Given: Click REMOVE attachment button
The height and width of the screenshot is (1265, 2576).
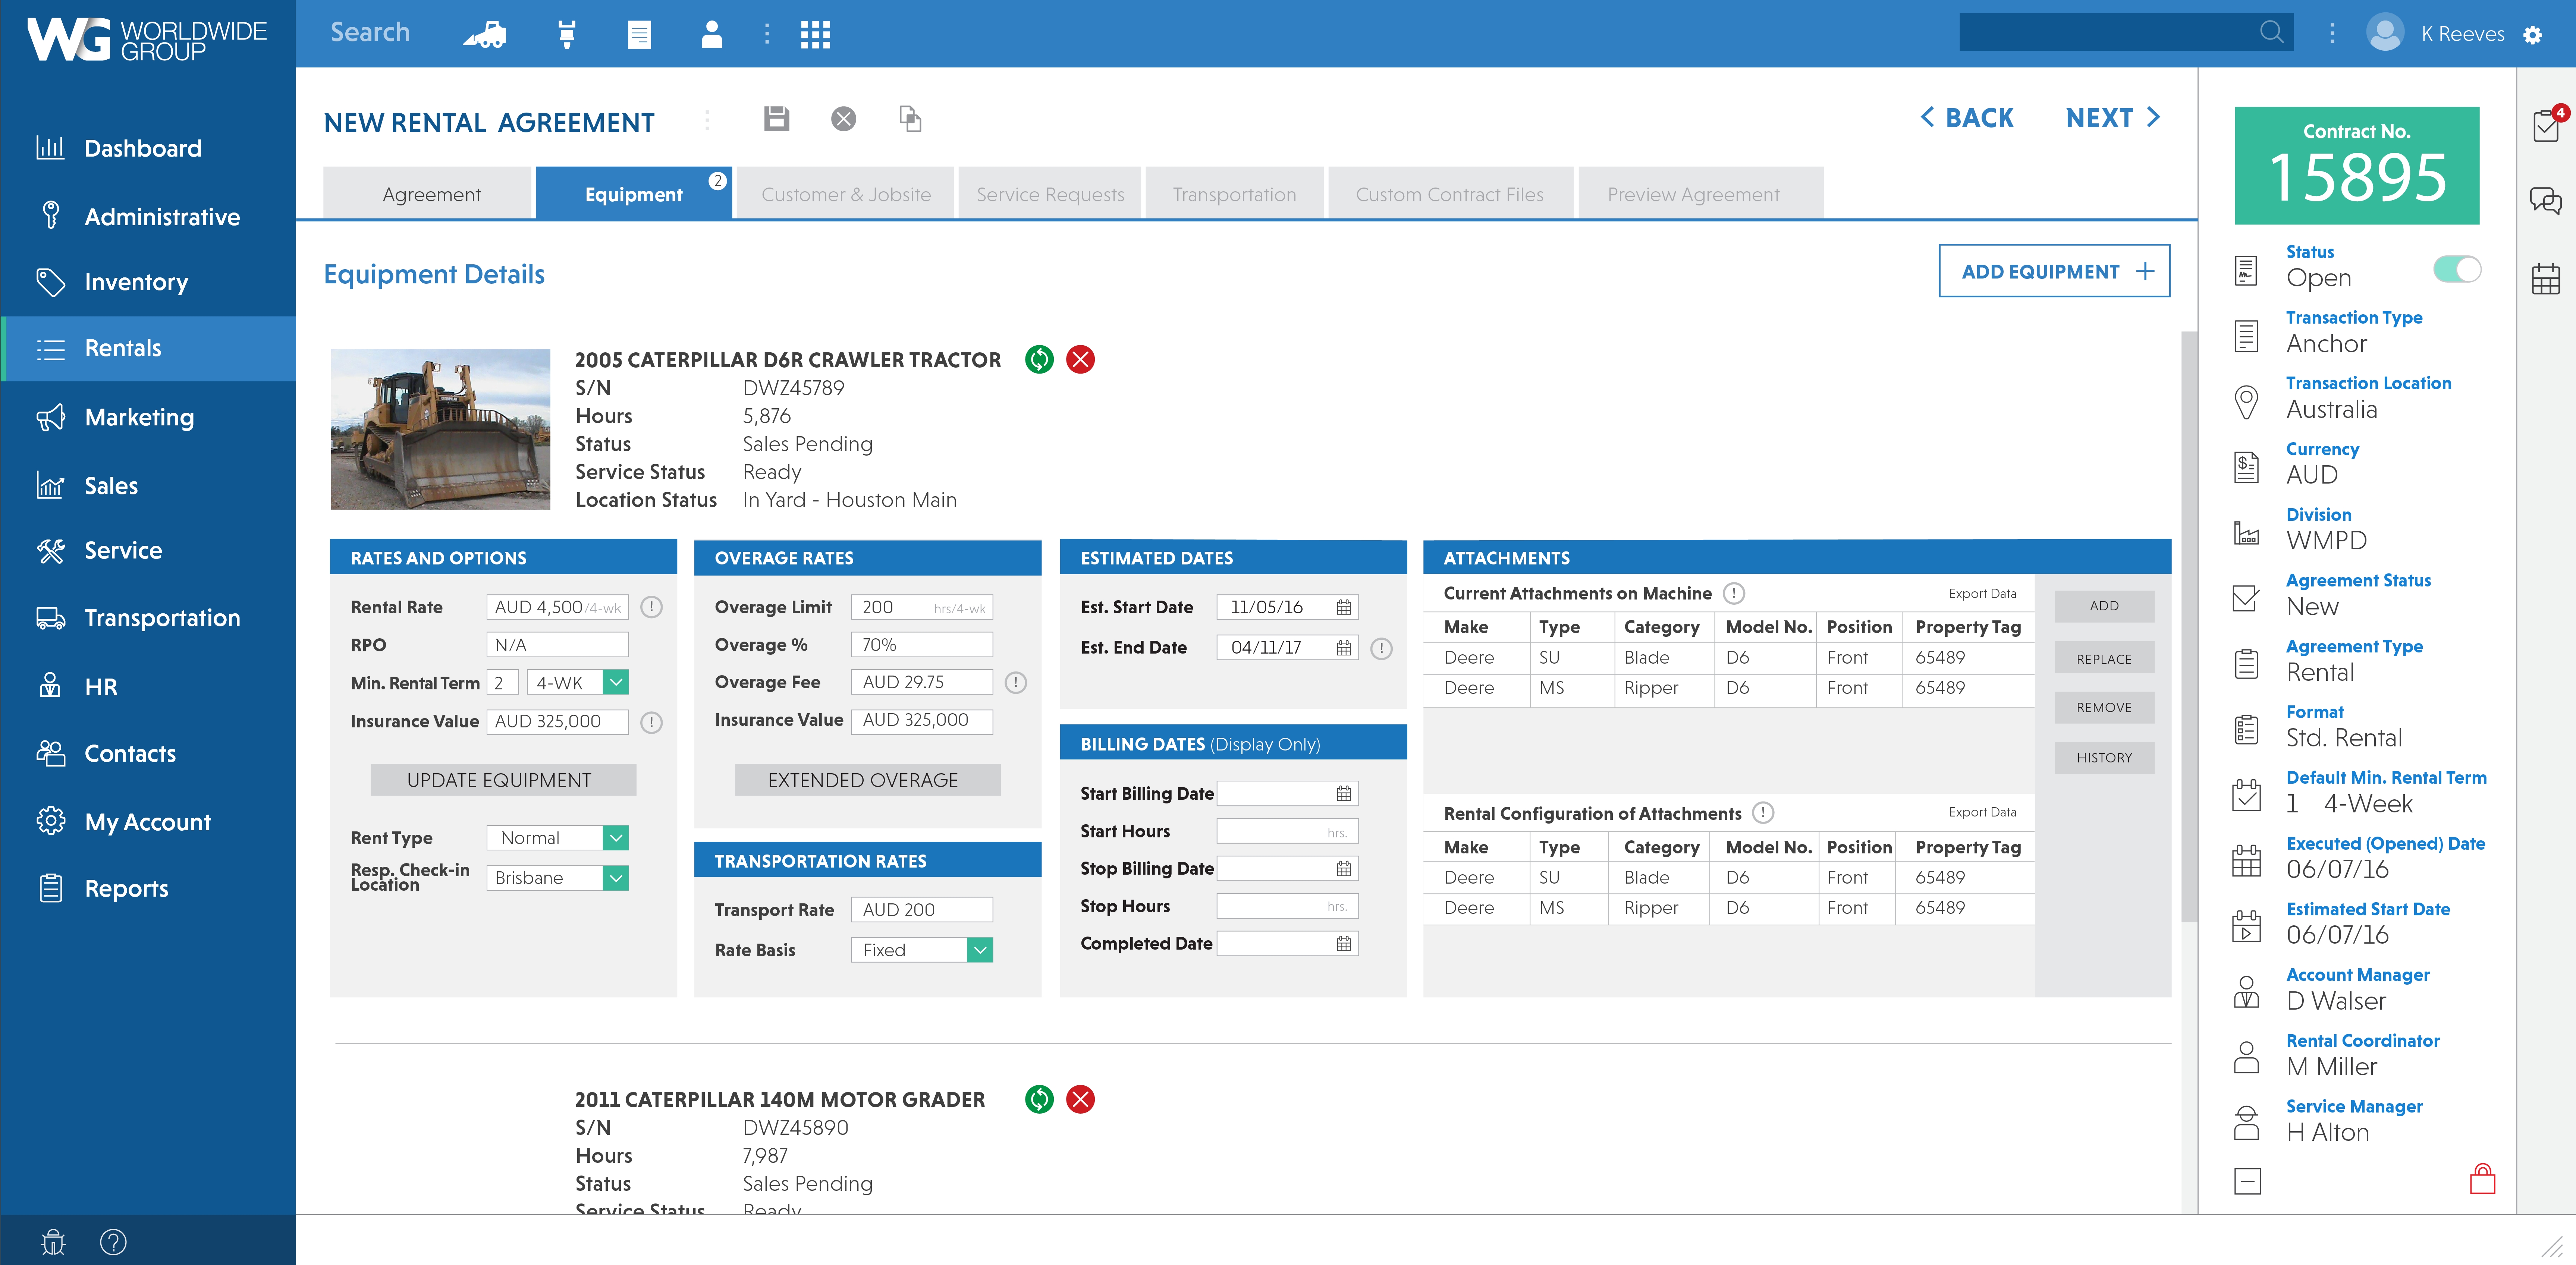Looking at the screenshot, I should pyautogui.click(x=2104, y=708).
